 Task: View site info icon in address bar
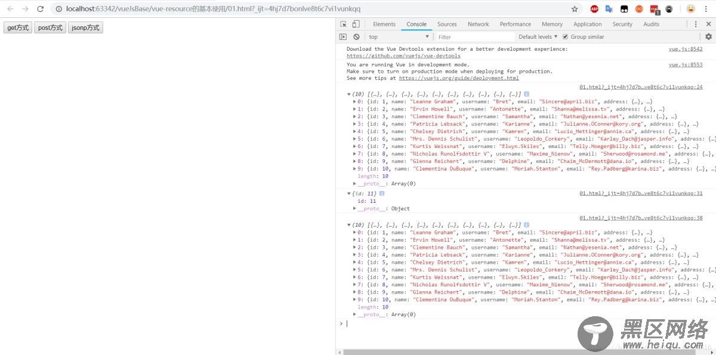coord(60,9)
